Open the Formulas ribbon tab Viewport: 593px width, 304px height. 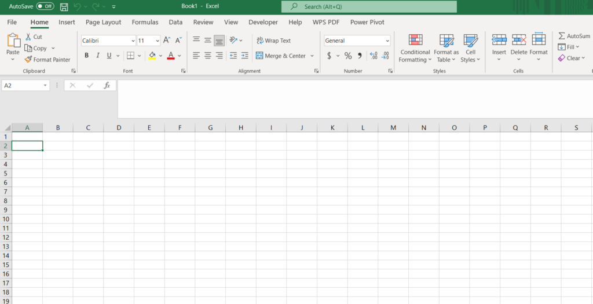point(145,22)
